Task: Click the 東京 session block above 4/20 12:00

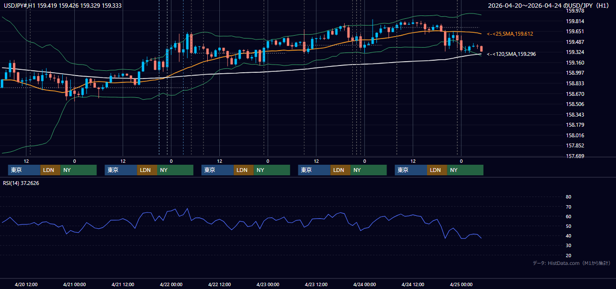Action: [24, 170]
